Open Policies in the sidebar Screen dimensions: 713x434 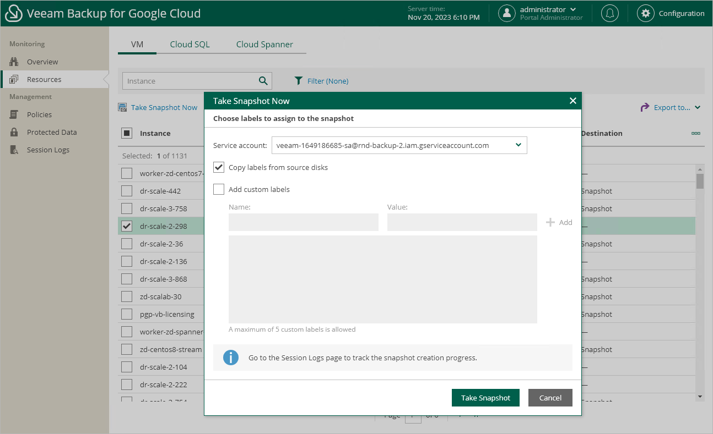point(39,114)
